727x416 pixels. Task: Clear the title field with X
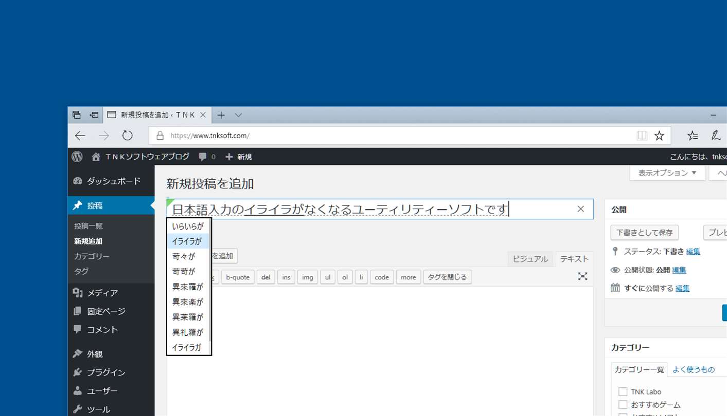pyautogui.click(x=581, y=209)
